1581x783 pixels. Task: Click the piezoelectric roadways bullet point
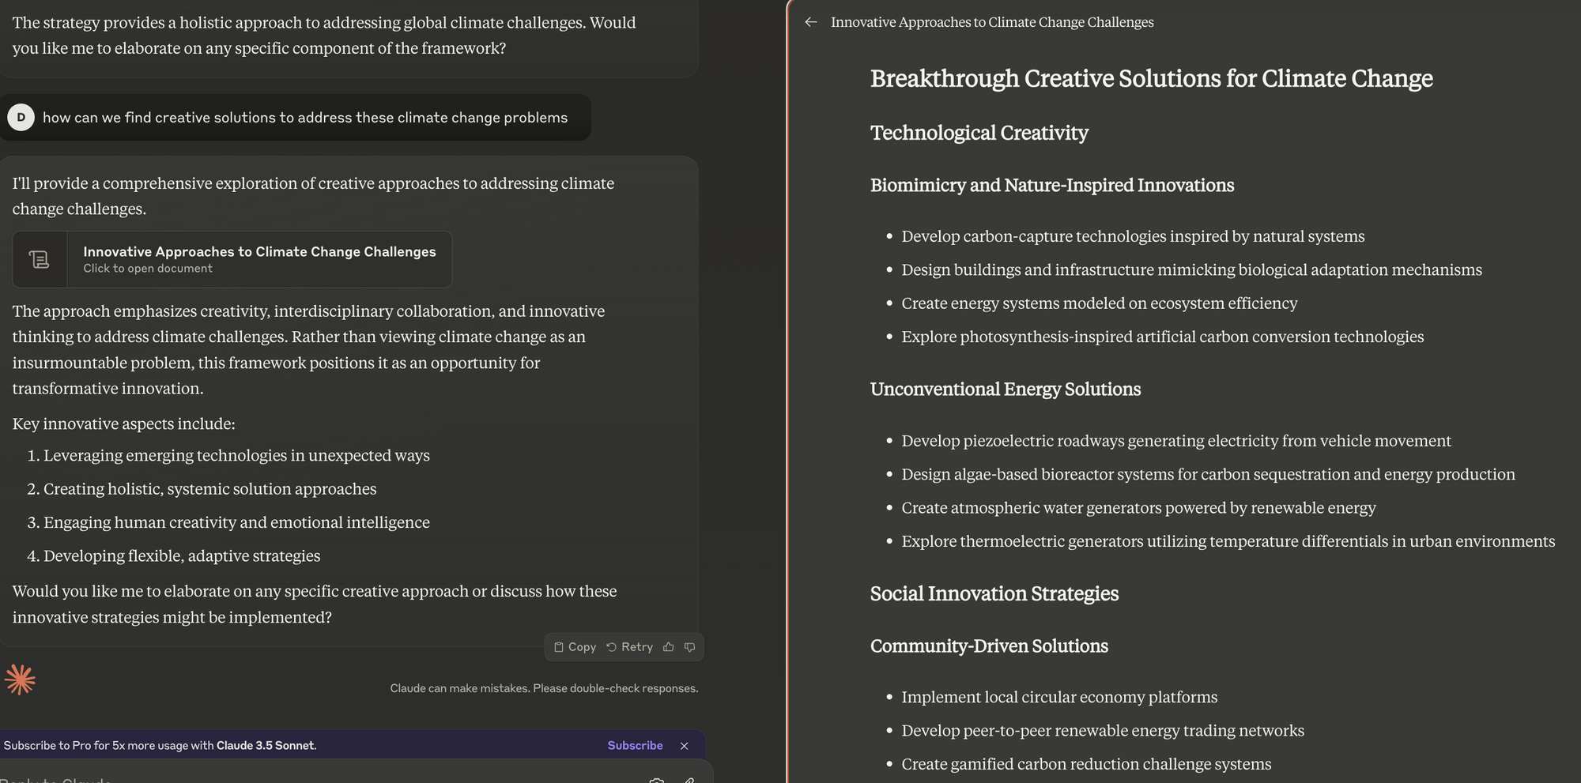point(1175,441)
